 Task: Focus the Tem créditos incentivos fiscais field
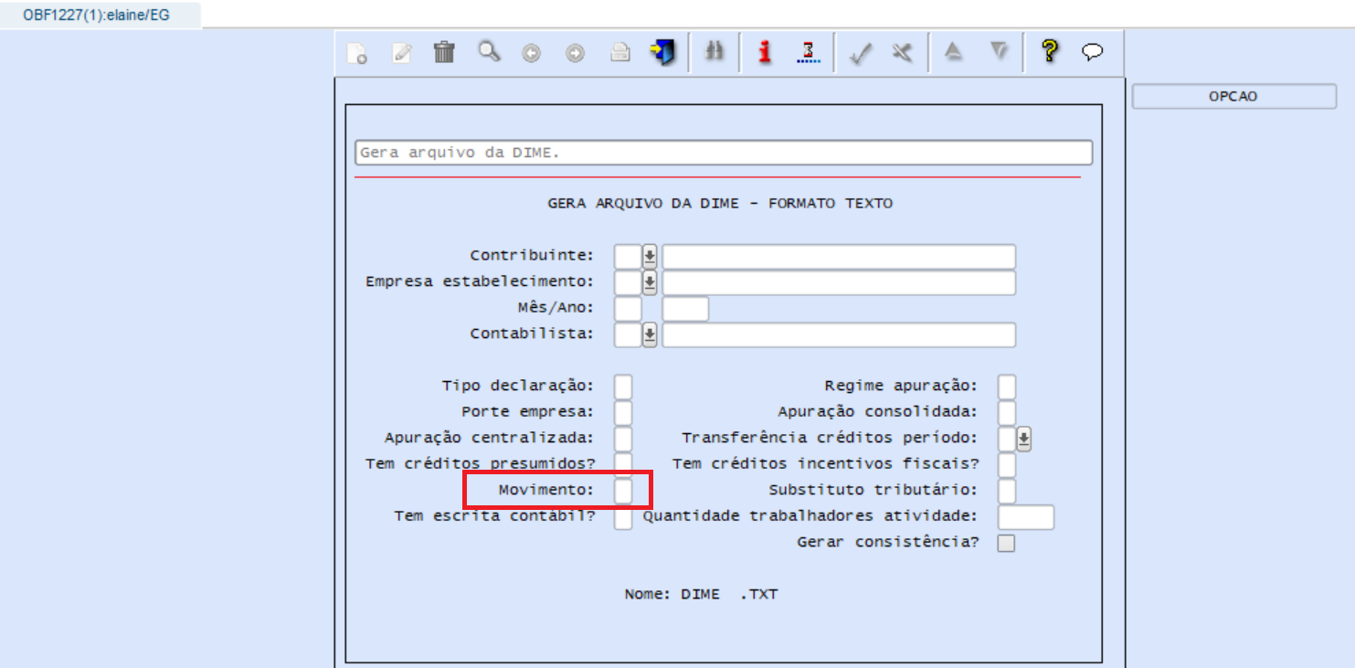pyautogui.click(x=1007, y=465)
